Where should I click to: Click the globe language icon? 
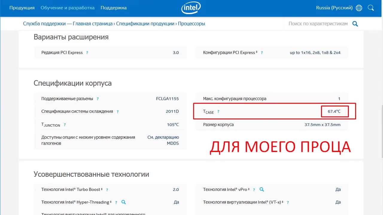click(x=359, y=8)
